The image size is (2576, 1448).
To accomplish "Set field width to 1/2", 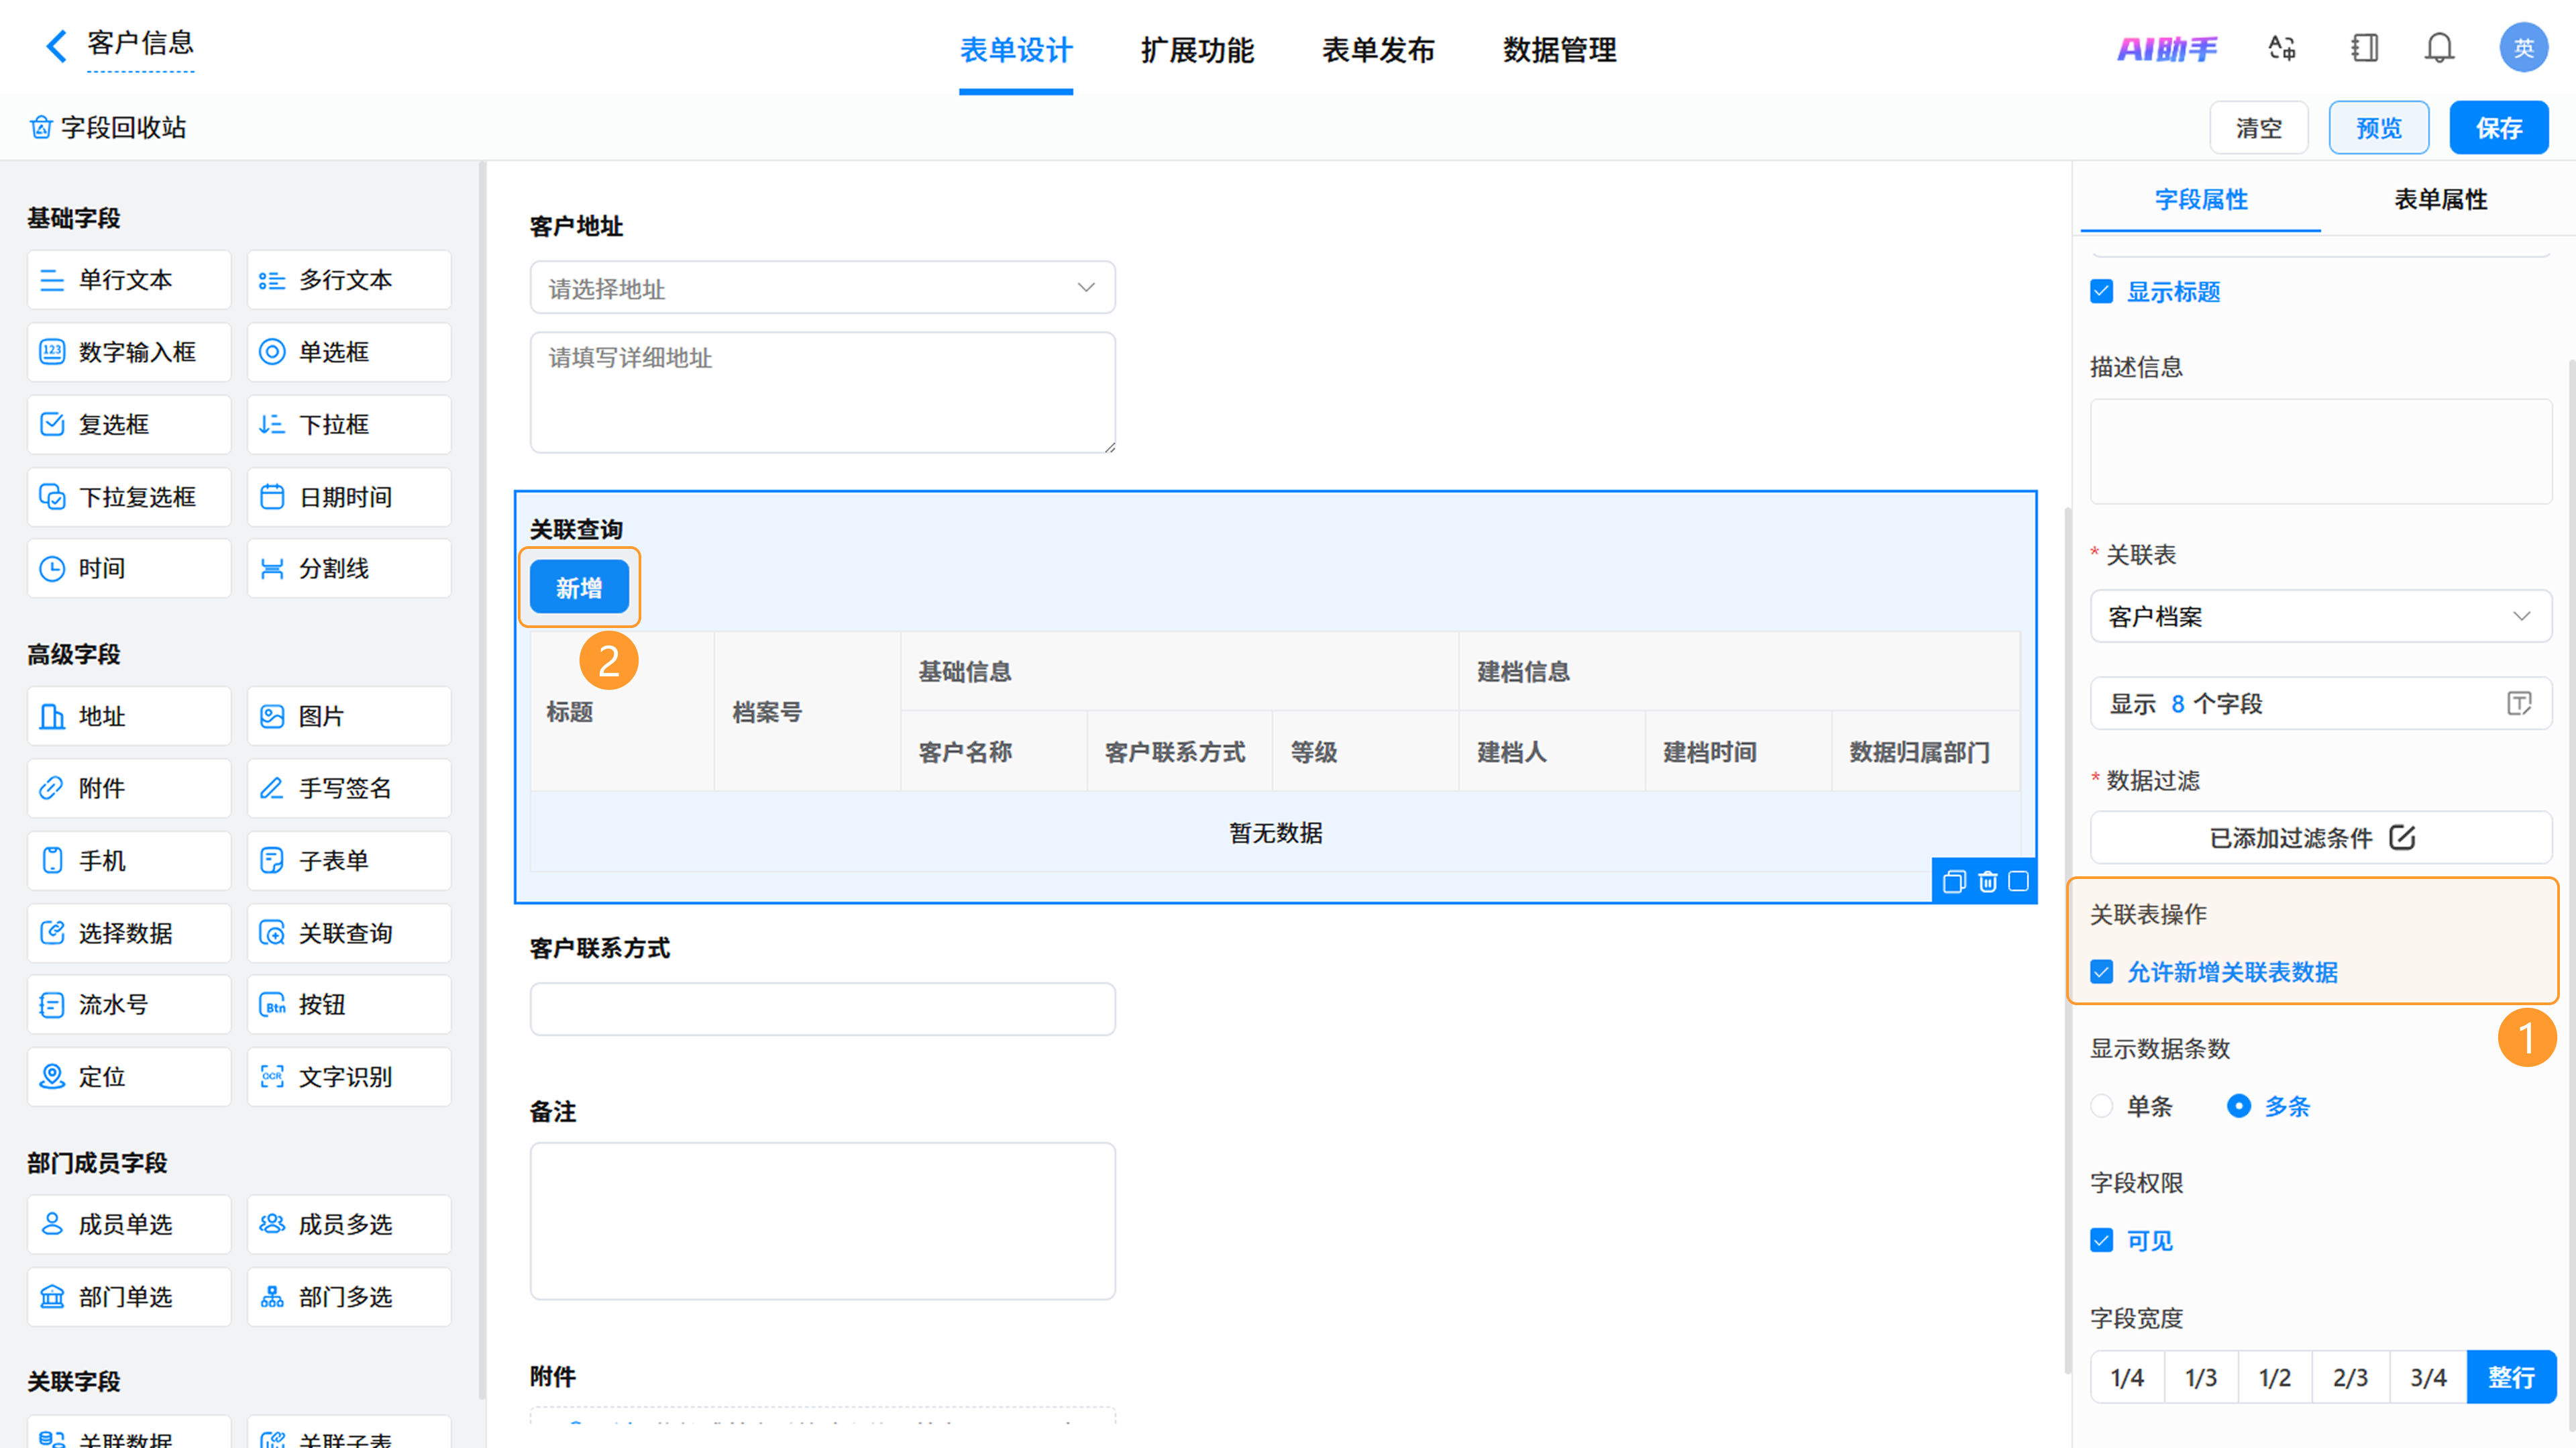I will (x=2275, y=1378).
